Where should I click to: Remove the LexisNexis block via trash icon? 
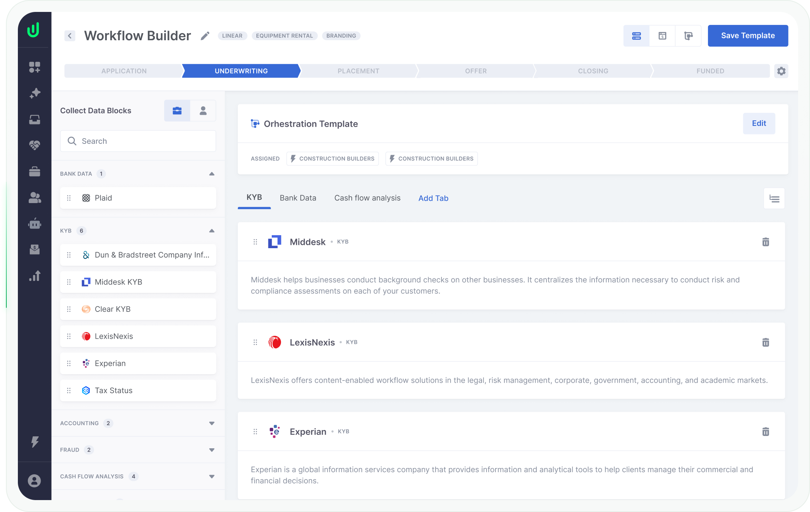(765, 342)
